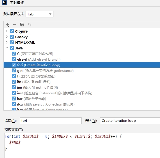The height and width of the screenshot is (158, 160).
Task: Open the default expand key Tab dropdown
Action: click(39, 14)
